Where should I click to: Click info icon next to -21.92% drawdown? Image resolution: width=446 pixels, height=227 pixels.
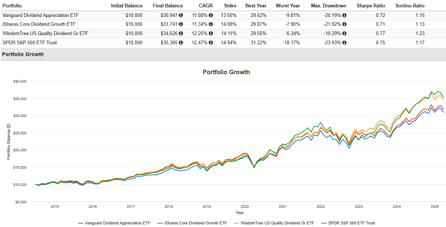pos(344,24)
